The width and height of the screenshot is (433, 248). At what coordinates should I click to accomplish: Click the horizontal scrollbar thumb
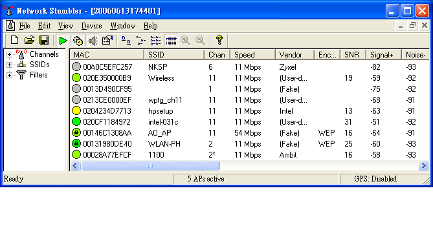(150, 165)
